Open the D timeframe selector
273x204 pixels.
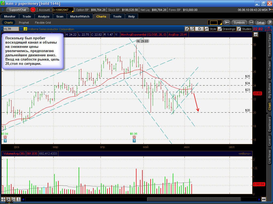(x=199, y=29)
